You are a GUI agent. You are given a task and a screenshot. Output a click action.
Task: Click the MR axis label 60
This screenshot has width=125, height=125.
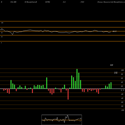(x=122, y=78)
